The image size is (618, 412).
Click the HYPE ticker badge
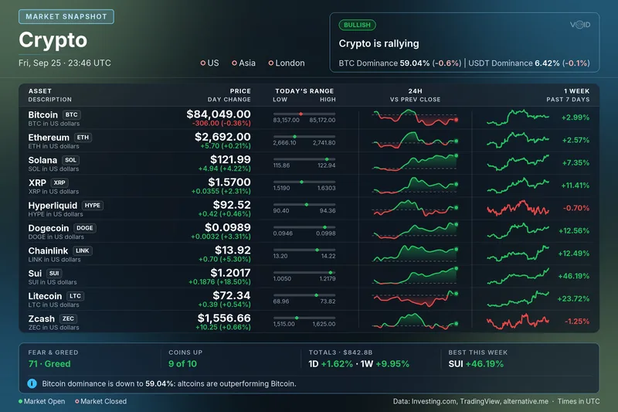pyautogui.click(x=93, y=206)
